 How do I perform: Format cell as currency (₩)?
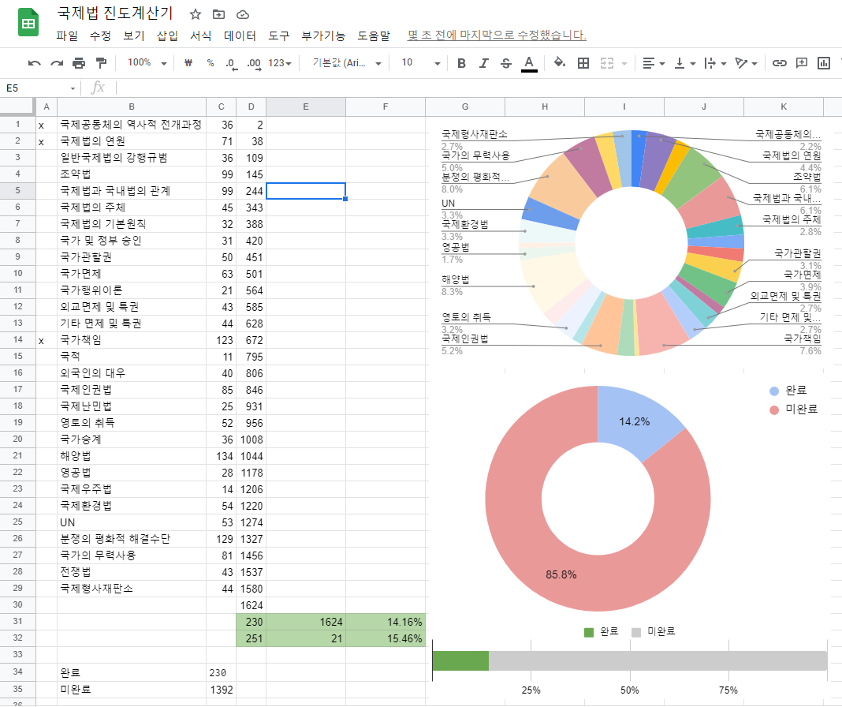tap(188, 63)
